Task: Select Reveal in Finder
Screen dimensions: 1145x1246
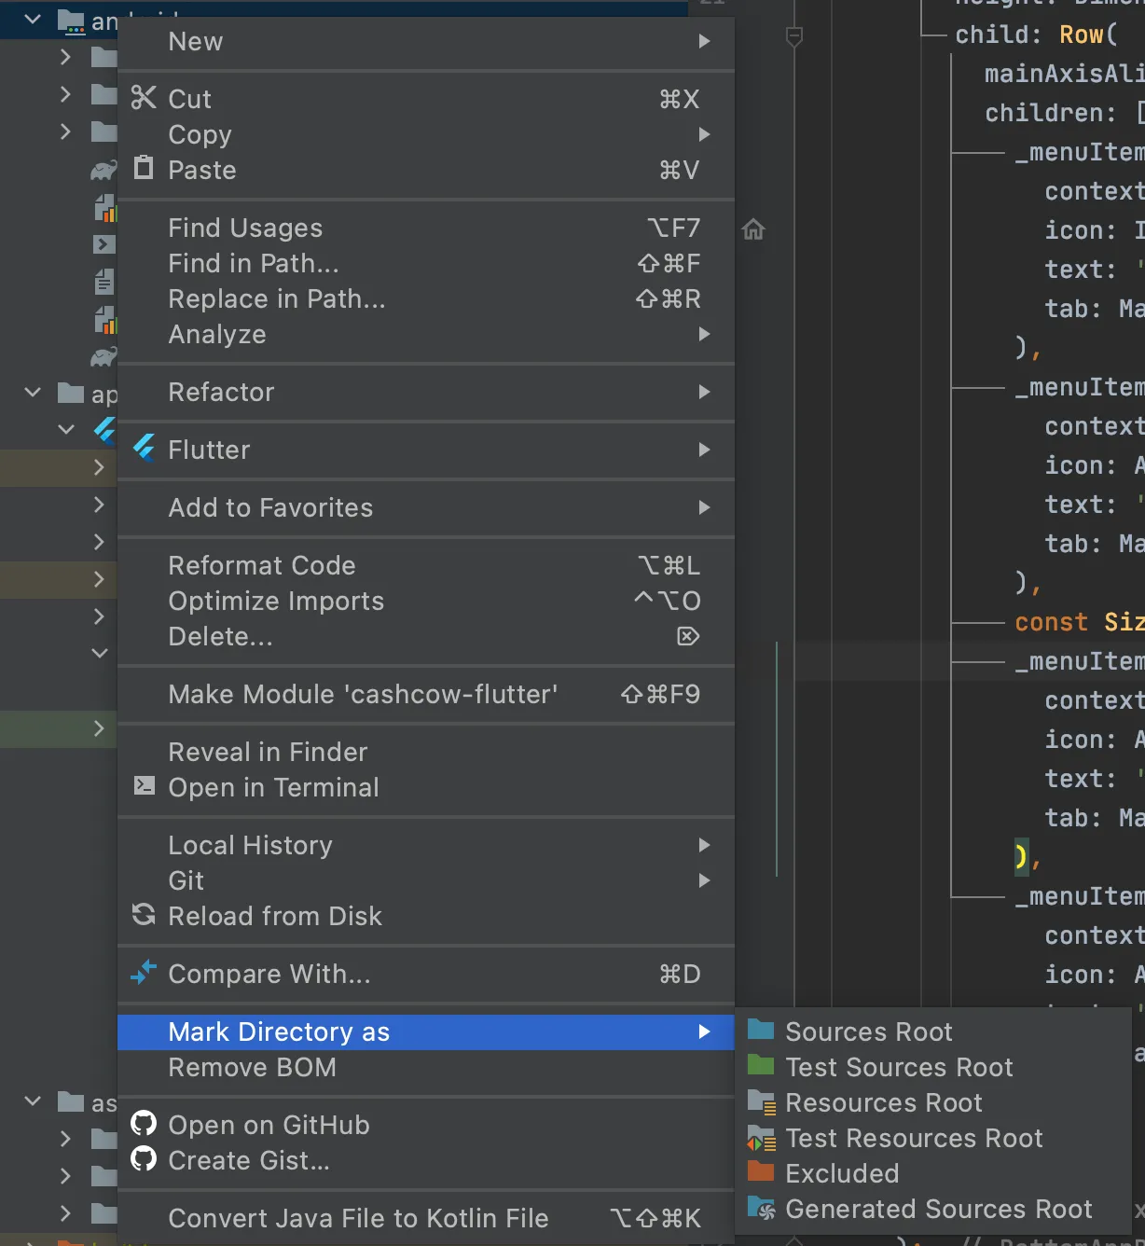Action: [x=268, y=752]
